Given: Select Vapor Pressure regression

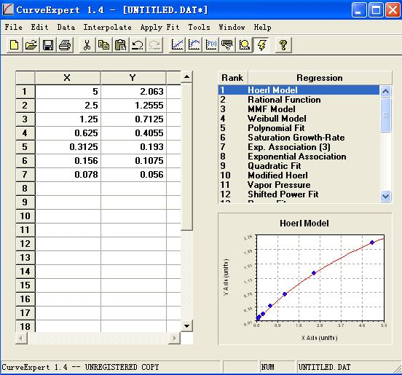Looking at the screenshot, I should 299,185.
